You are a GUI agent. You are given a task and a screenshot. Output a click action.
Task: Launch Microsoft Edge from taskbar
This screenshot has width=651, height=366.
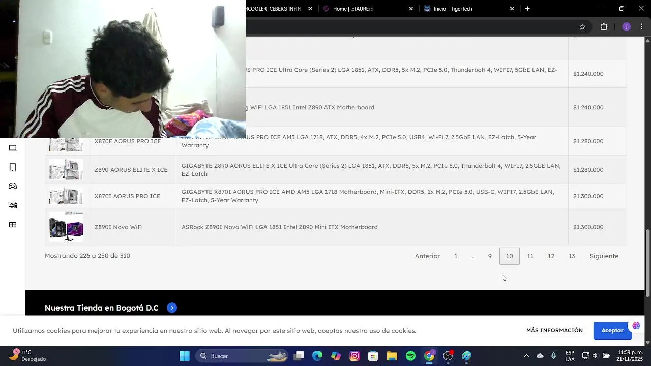click(x=317, y=356)
